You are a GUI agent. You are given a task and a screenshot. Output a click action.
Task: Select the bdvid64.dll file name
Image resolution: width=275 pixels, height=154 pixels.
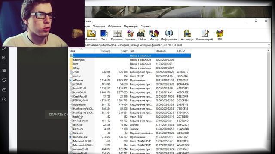[79, 92]
